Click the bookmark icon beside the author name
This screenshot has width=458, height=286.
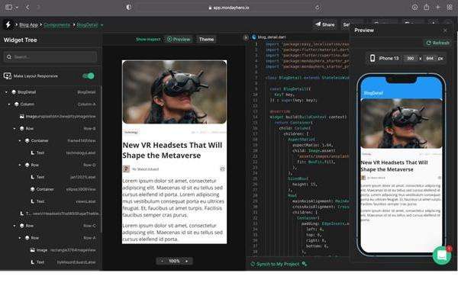(x=222, y=169)
